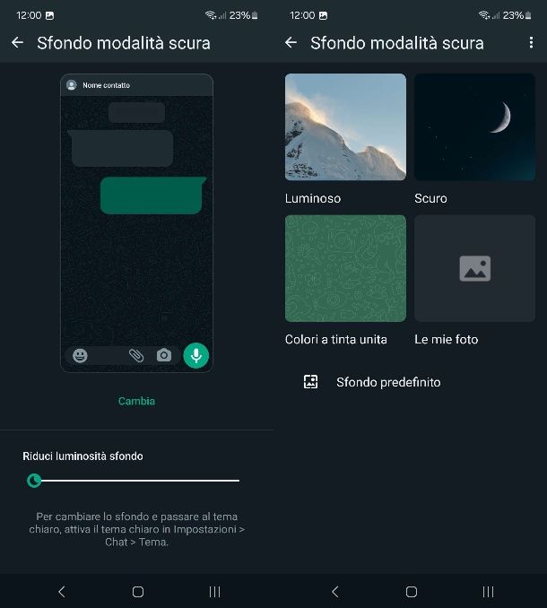Tap the Android home button on left screen

click(138, 592)
